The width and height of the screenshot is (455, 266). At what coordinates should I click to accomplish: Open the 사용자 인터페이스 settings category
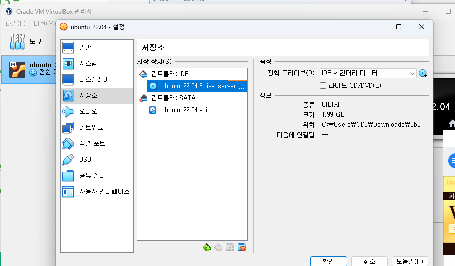pos(96,192)
